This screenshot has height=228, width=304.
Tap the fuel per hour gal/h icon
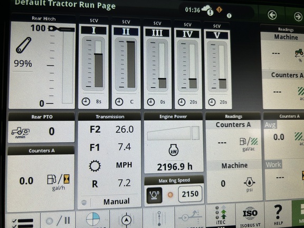59,182
